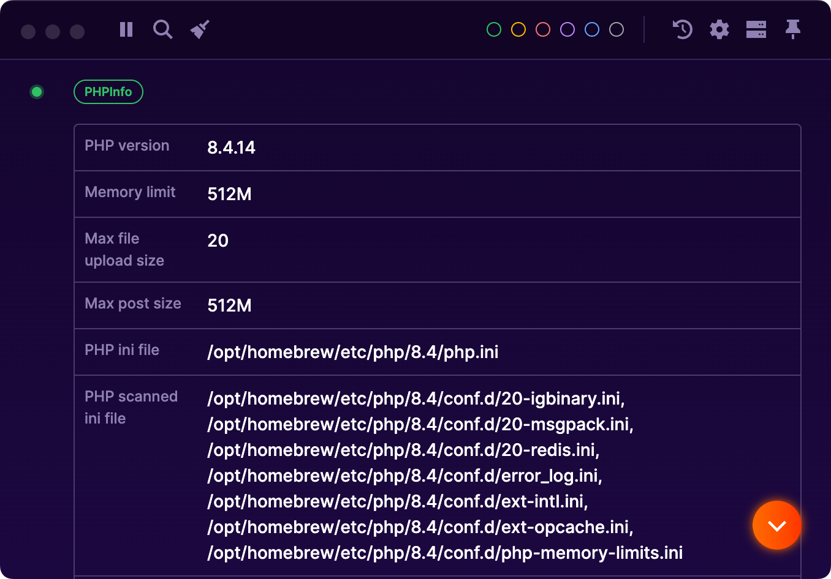
Task: Toggle the yellow color filter swatch
Action: pos(518,29)
